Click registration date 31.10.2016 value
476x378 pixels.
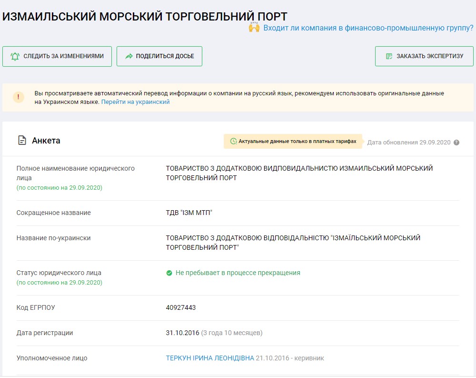point(182,333)
